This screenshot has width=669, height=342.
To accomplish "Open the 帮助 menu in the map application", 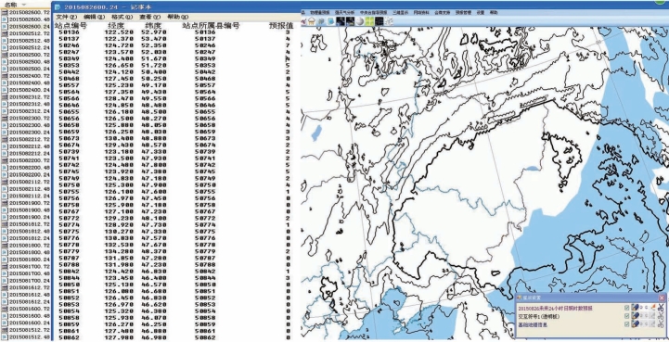I will point(494,13).
